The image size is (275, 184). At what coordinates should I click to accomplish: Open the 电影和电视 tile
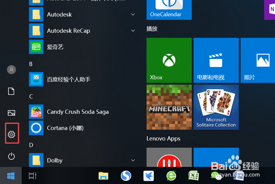(216, 60)
